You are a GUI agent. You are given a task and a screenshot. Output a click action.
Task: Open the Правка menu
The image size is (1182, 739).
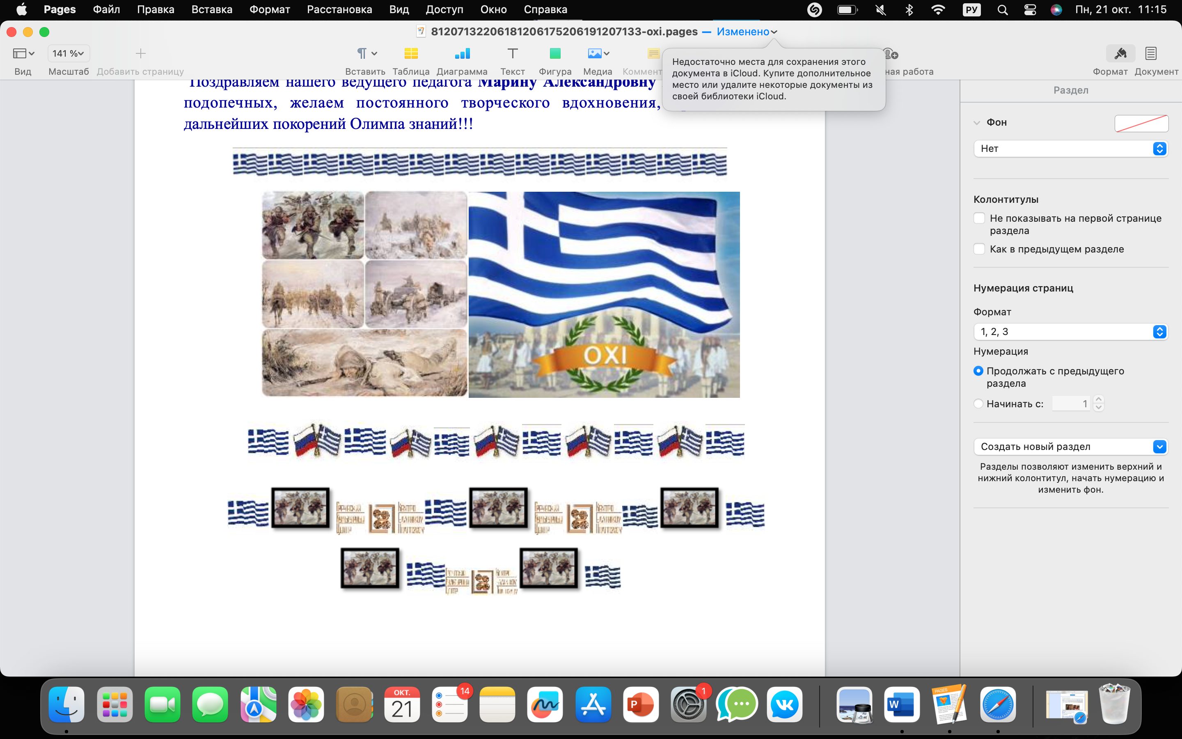(x=155, y=10)
